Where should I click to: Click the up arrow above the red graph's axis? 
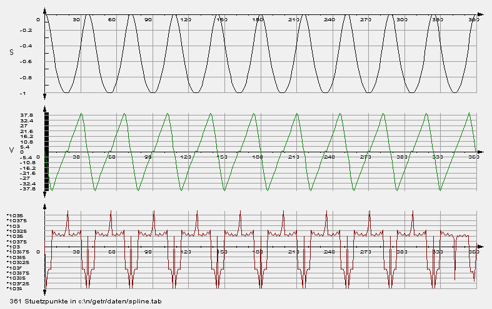pos(45,206)
